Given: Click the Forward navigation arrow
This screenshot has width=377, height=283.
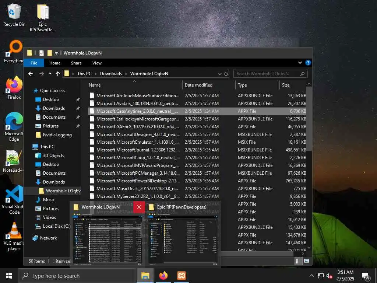Looking at the screenshot, I should pos(41,74).
